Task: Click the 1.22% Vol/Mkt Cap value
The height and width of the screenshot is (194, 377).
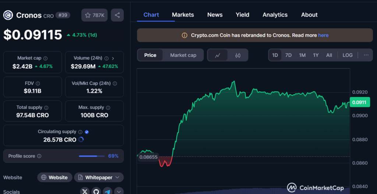Action: click(95, 91)
